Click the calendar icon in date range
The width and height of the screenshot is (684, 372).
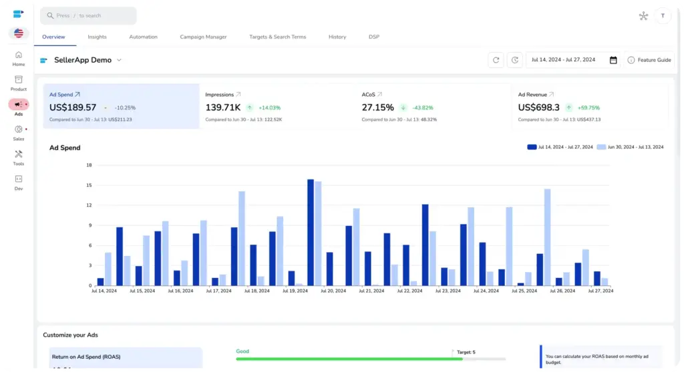pyautogui.click(x=613, y=60)
